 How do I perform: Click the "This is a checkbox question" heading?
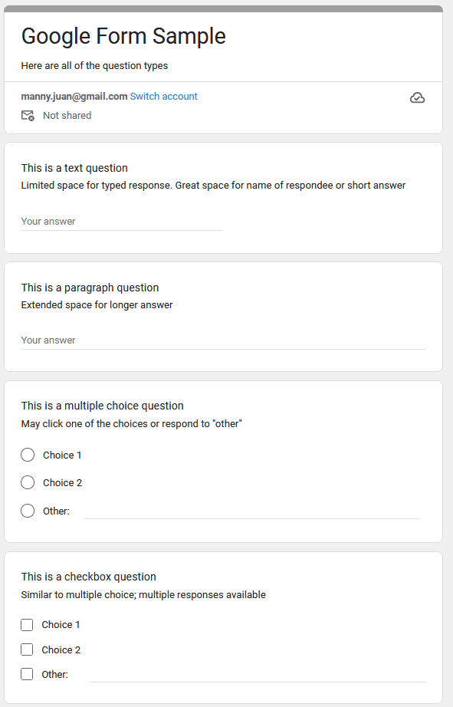[x=88, y=577]
